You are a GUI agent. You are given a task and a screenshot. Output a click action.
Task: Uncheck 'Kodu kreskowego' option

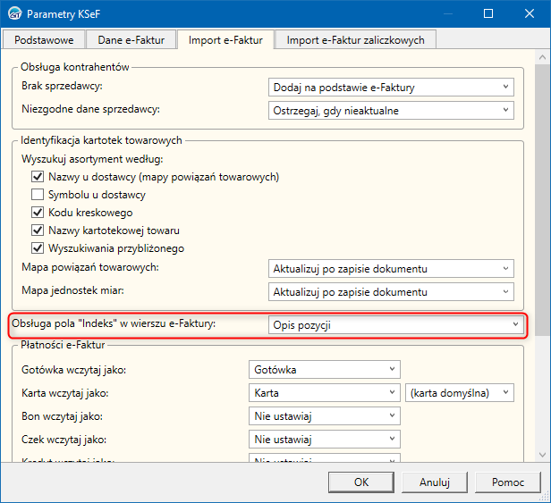click(38, 213)
